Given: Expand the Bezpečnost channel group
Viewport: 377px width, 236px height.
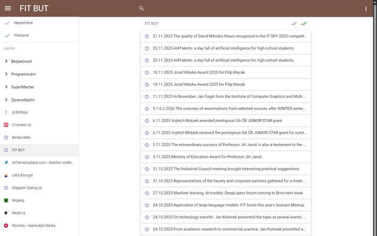Looking at the screenshot, I should (39, 61).
